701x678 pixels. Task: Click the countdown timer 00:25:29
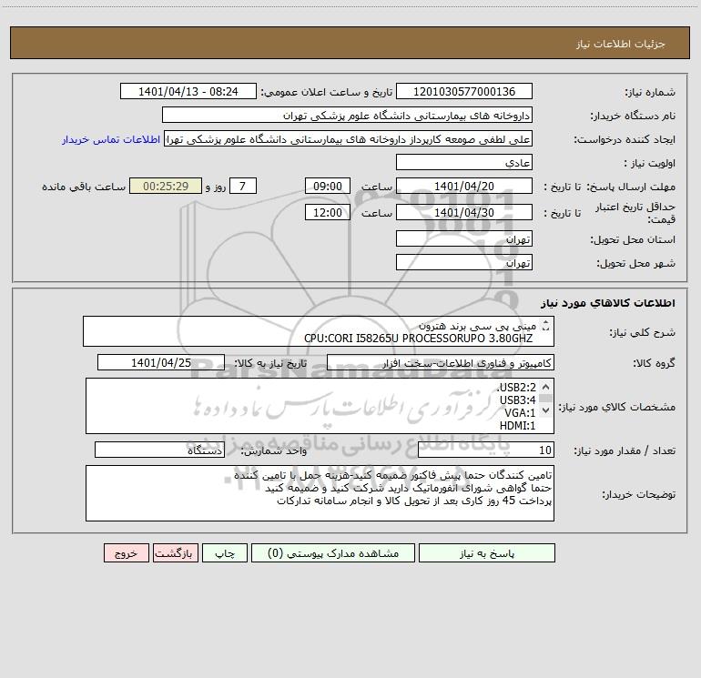pos(166,186)
